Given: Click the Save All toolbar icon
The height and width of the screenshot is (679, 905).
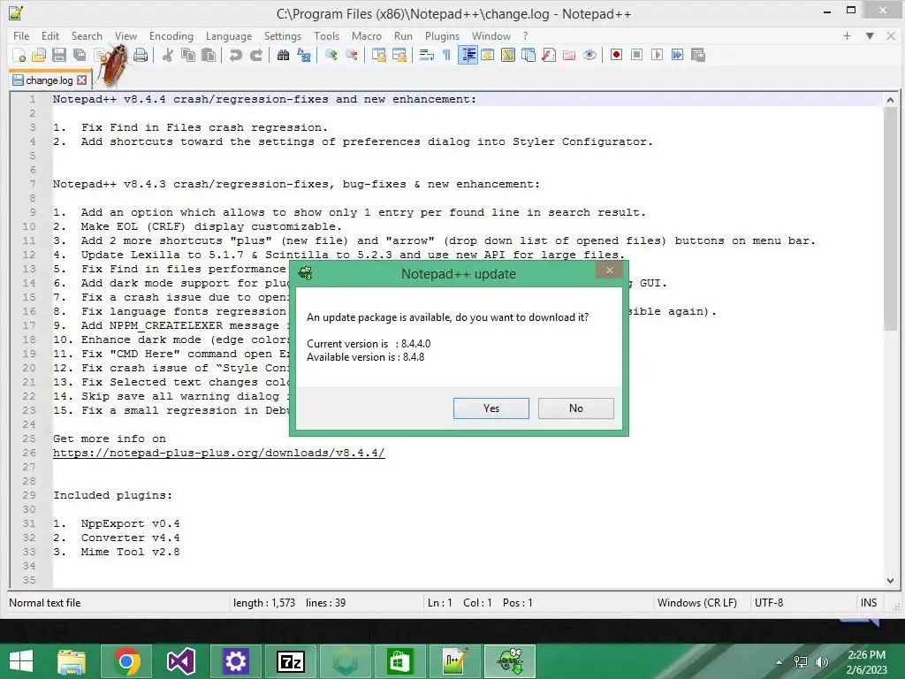Looking at the screenshot, I should coord(80,56).
